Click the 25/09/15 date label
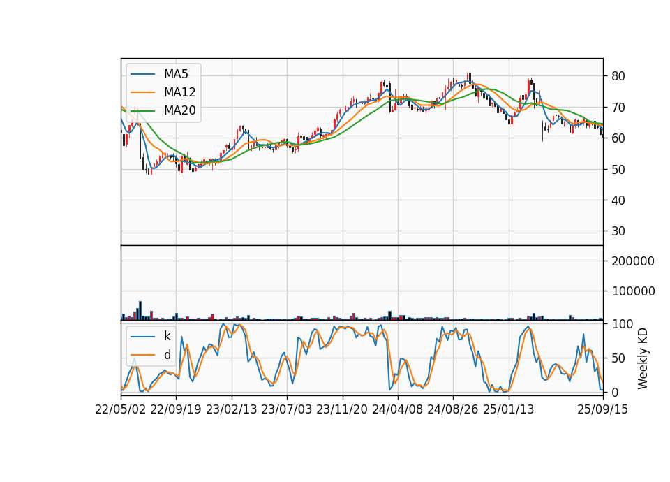The height and width of the screenshot is (482, 670). pyautogui.click(x=603, y=409)
